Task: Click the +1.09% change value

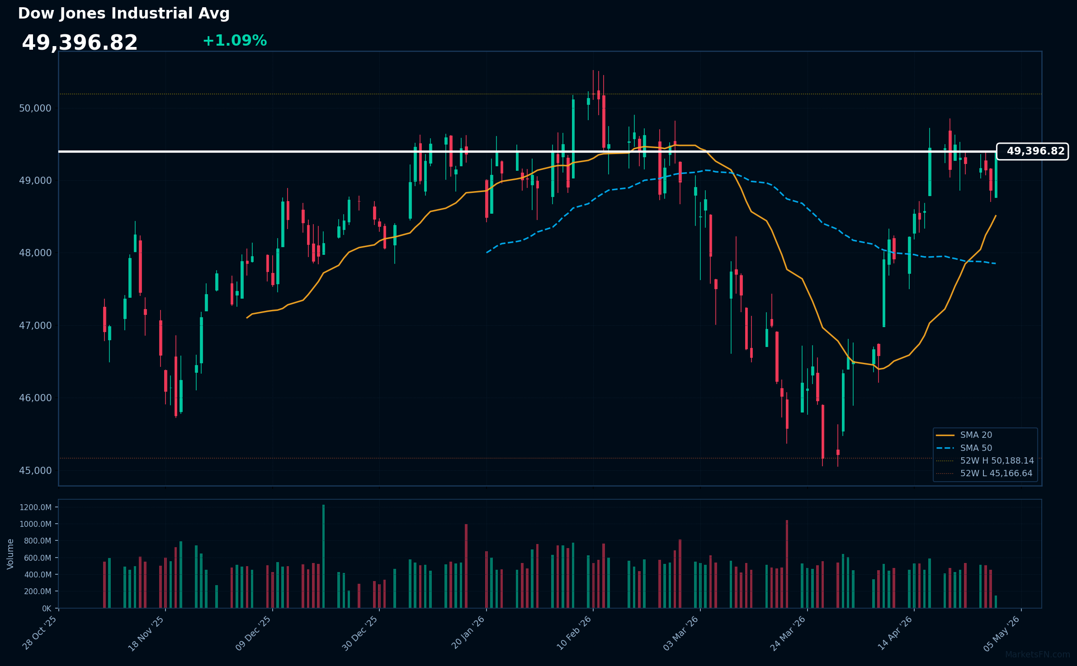Action: pos(235,41)
